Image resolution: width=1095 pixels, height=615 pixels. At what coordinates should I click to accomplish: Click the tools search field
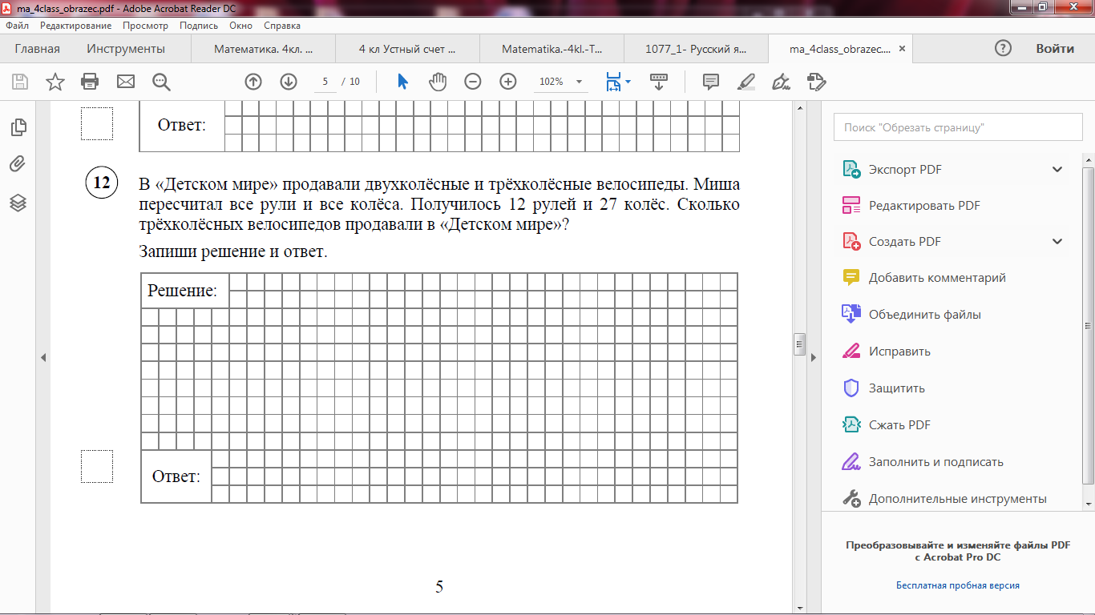[x=957, y=127]
